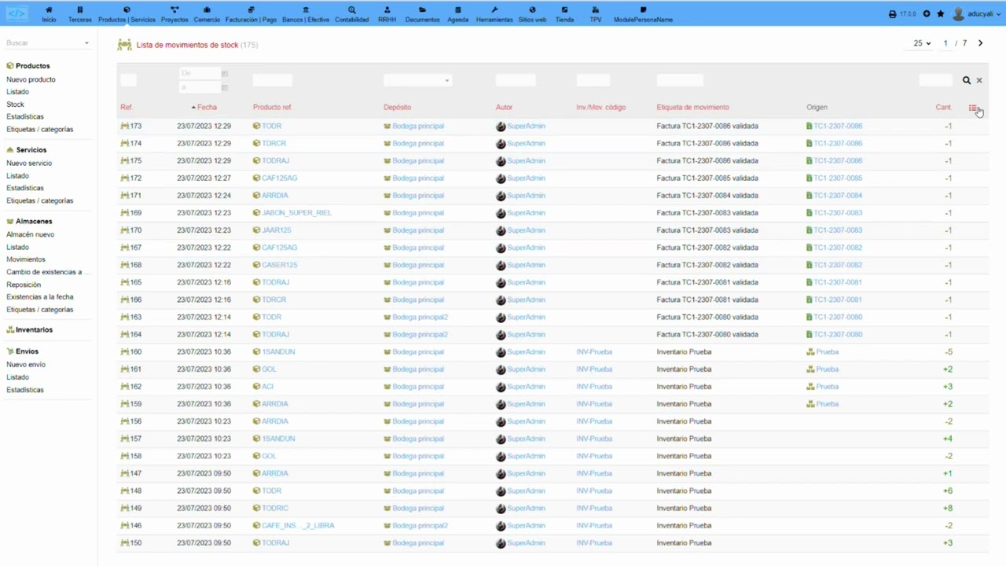Open Nuevo envío in sidebar
The height and width of the screenshot is (566, 1006).
pos(26,365)
